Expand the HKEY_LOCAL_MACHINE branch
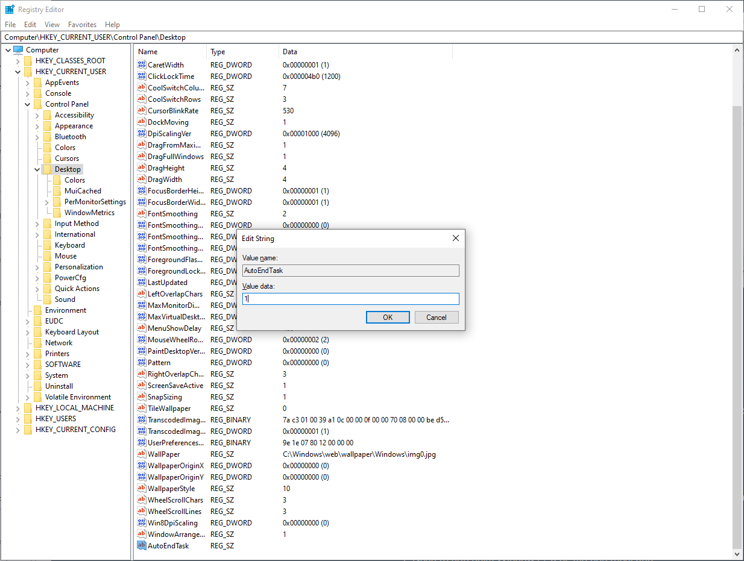 coord(17,407)
